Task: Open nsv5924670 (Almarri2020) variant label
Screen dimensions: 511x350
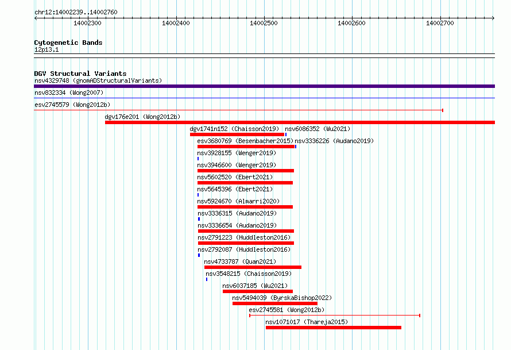Action: 238,201
